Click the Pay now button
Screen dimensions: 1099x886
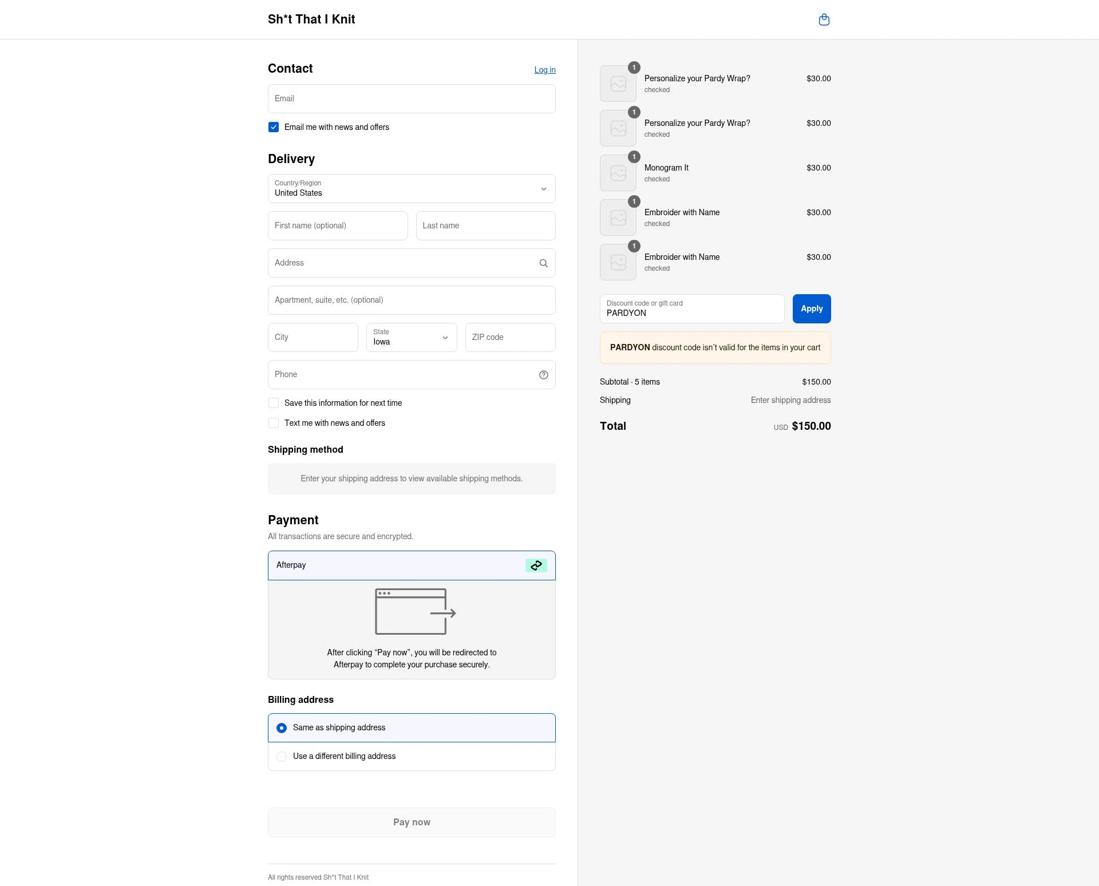411,822
